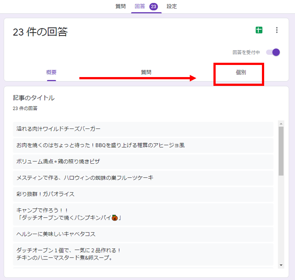Switch to the 質問 responses sub-tab
295x280 pixels.
pyautogui.click(x=146, y=72)
